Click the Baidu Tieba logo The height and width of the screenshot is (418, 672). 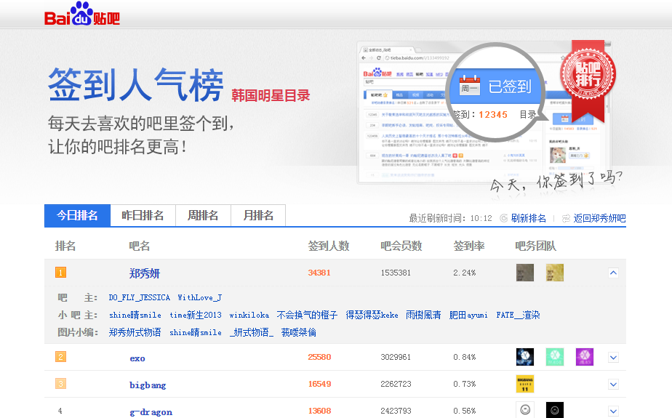[x=81, y=16]
